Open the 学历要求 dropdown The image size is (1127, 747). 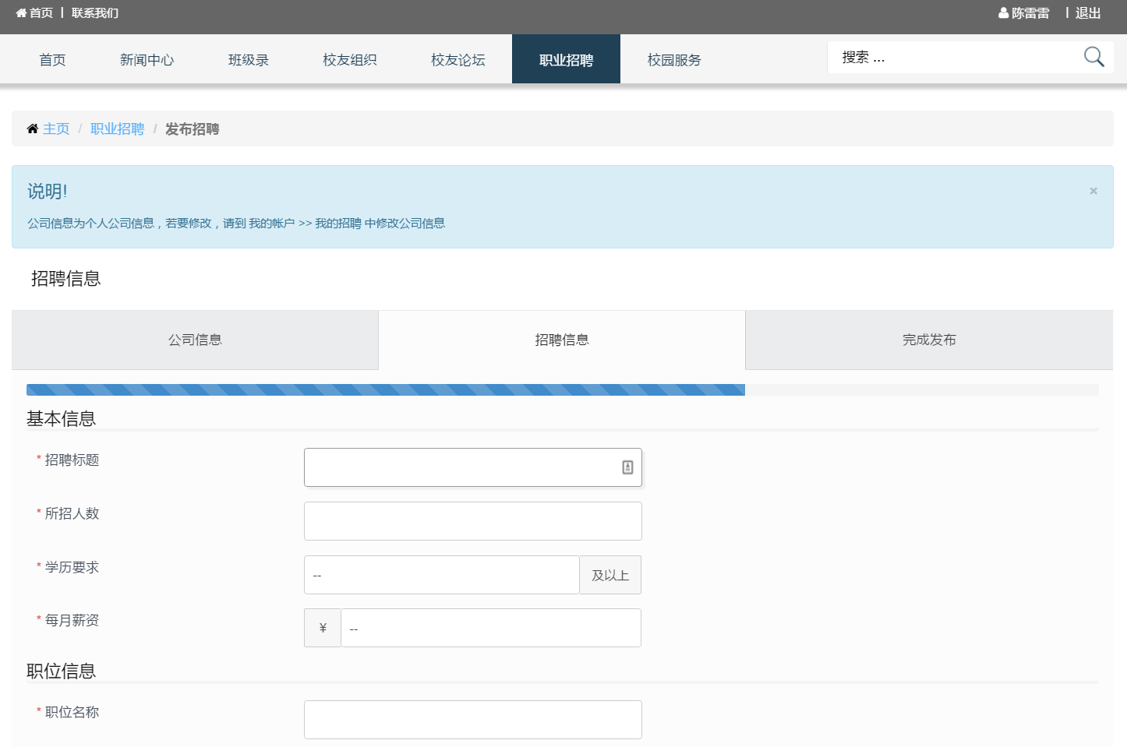point(442,575)
